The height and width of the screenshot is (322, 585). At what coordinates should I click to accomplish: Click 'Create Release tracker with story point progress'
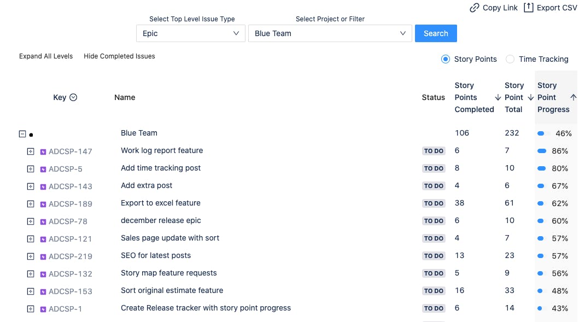[x=206, y=308]
